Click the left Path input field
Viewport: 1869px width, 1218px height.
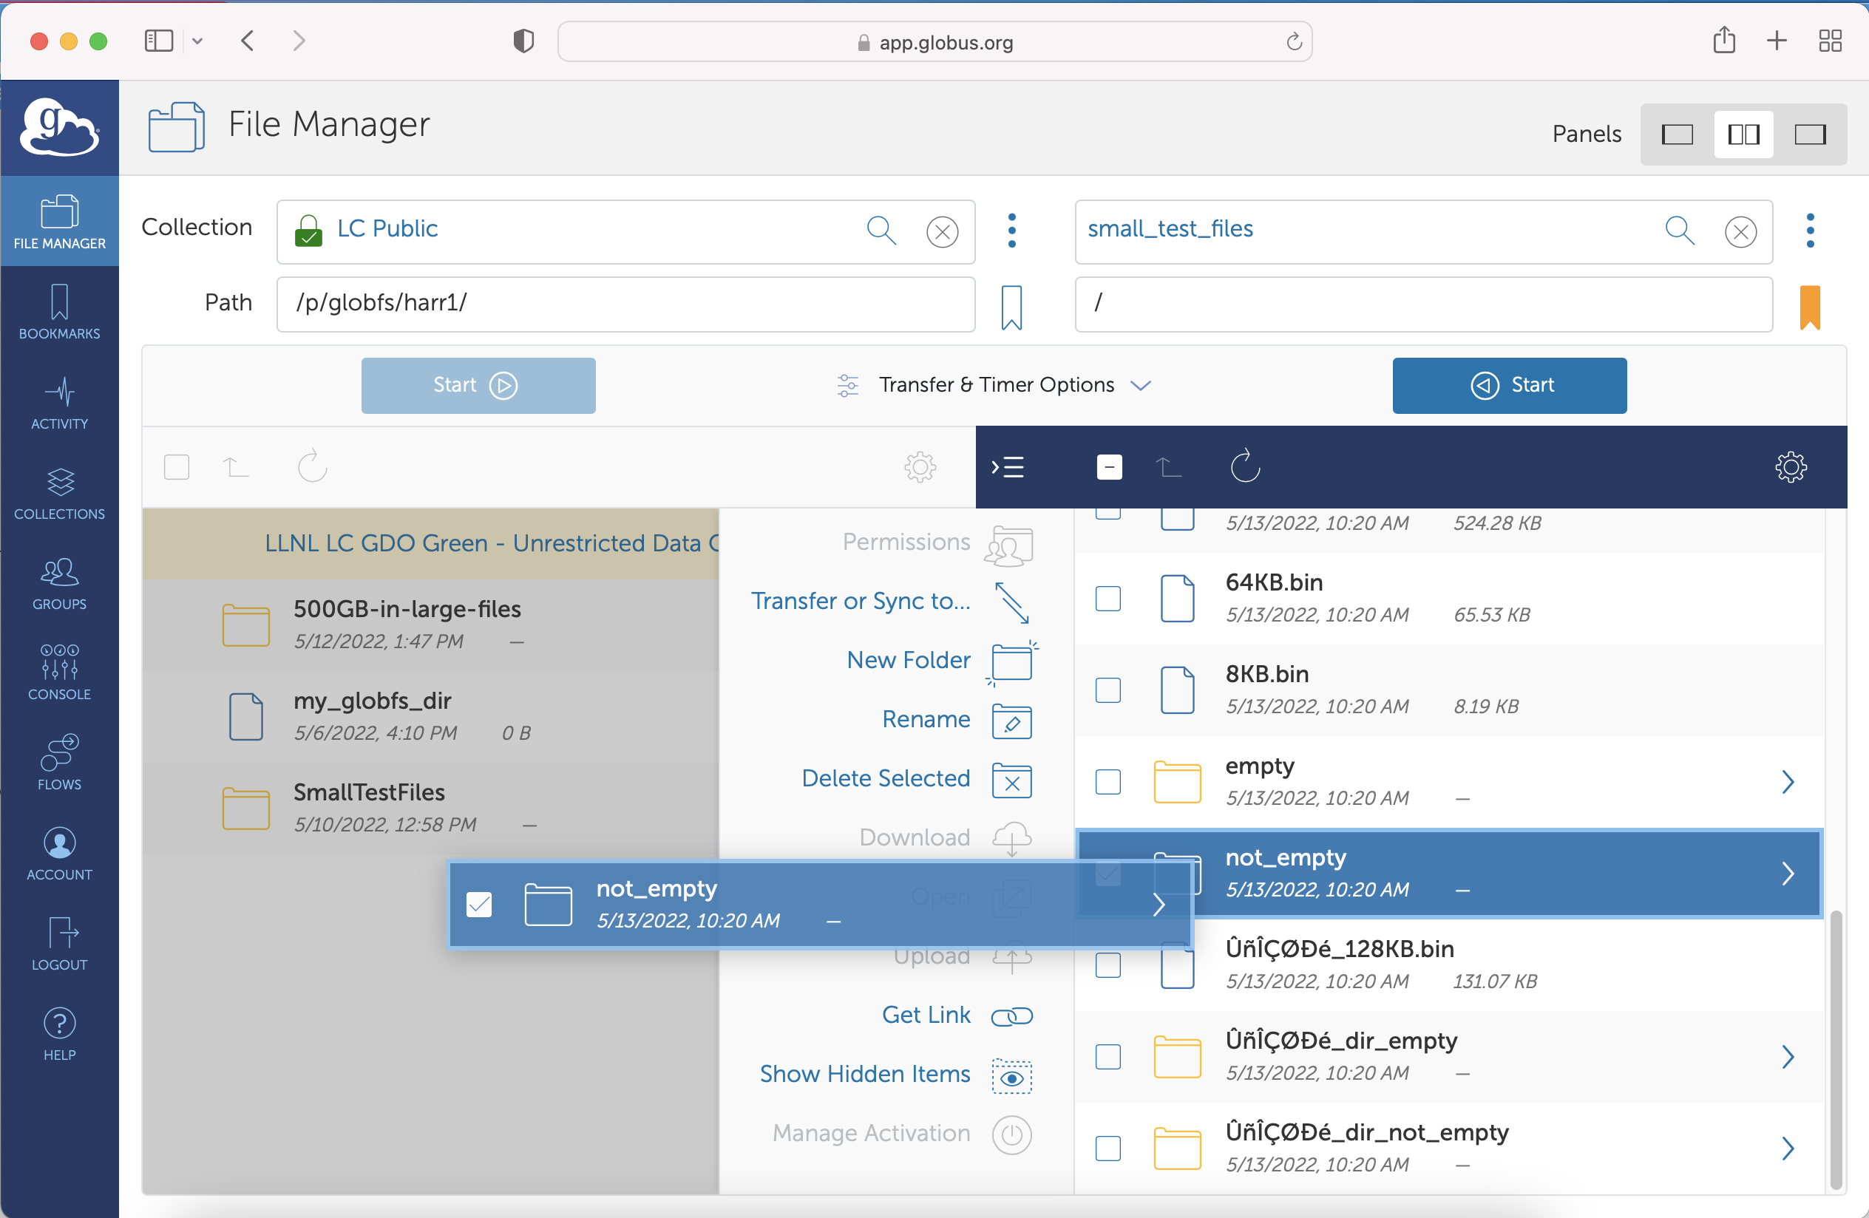(x=625, y=303)
